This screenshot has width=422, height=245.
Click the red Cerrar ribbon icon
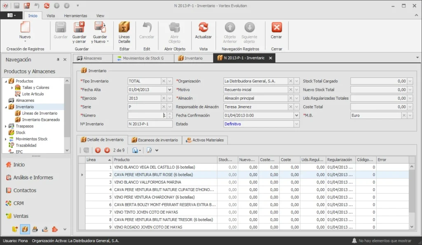tap(277, 28)
